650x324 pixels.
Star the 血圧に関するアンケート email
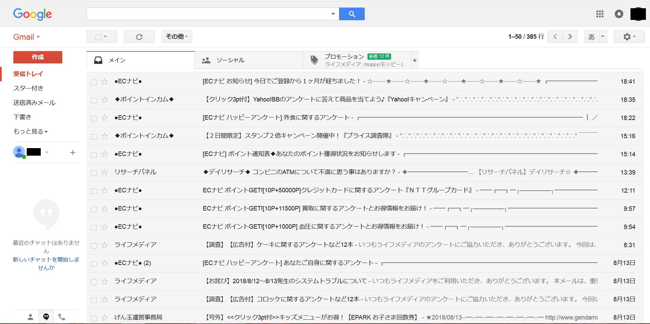click(105, 227)
